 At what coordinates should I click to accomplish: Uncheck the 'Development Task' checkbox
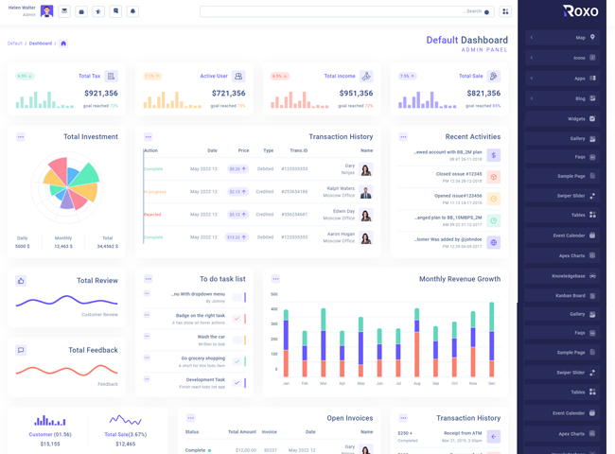237,383
